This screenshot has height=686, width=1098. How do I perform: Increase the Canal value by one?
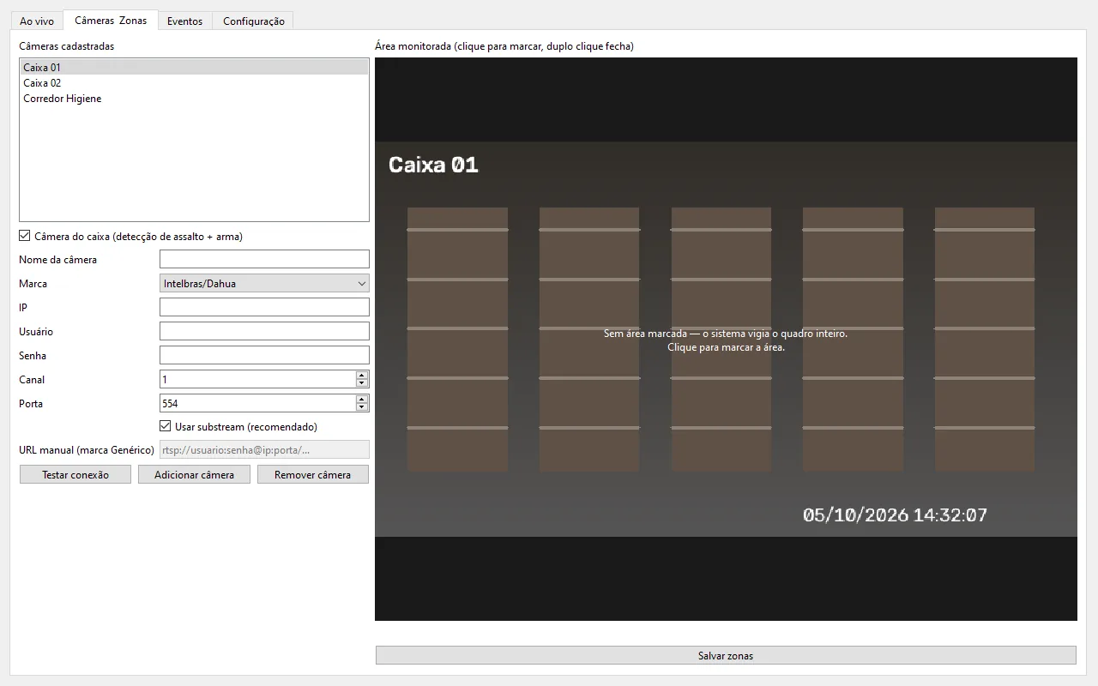click(x=362, y=375)
